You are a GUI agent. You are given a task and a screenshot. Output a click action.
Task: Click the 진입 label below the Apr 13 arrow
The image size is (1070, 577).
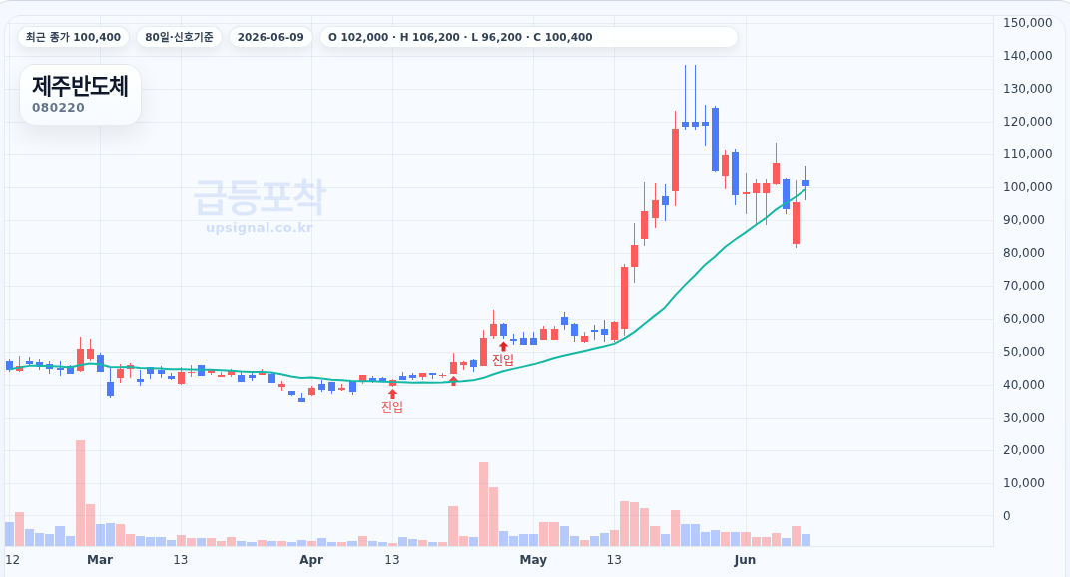pos(392,407)
